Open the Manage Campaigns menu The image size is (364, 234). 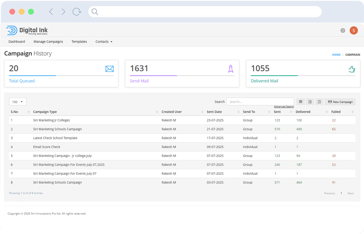click(48, 42)
